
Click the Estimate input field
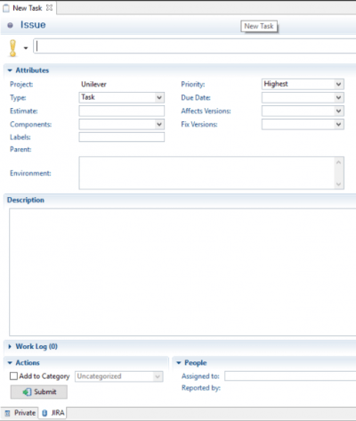tap(122, 111)
